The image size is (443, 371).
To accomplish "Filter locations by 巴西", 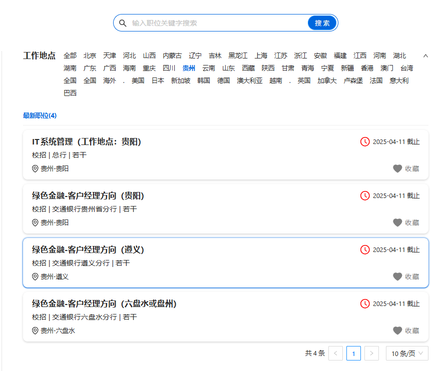I will pos(70,93).
